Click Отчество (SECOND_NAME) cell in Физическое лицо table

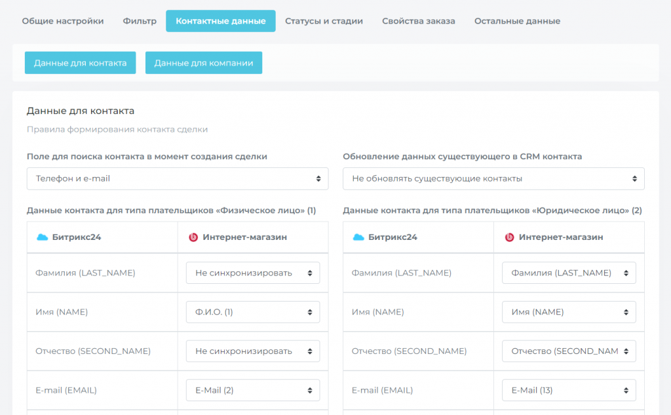(102, 351)
